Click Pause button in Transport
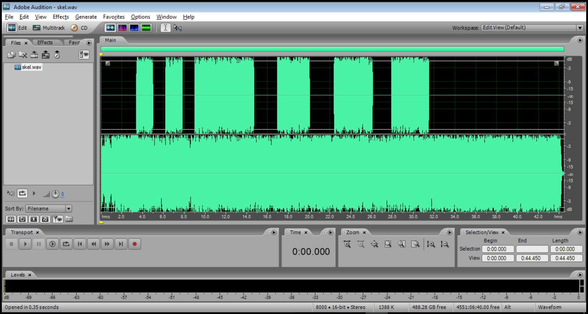The height and width of the screenshot is (314, 588). click(39, 244)
